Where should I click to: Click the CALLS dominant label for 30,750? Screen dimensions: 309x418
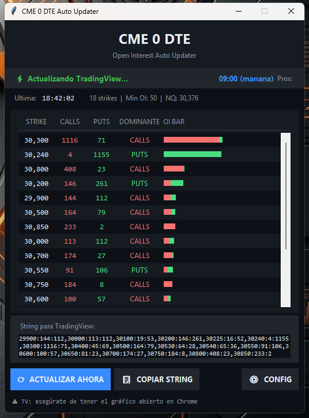140,285
